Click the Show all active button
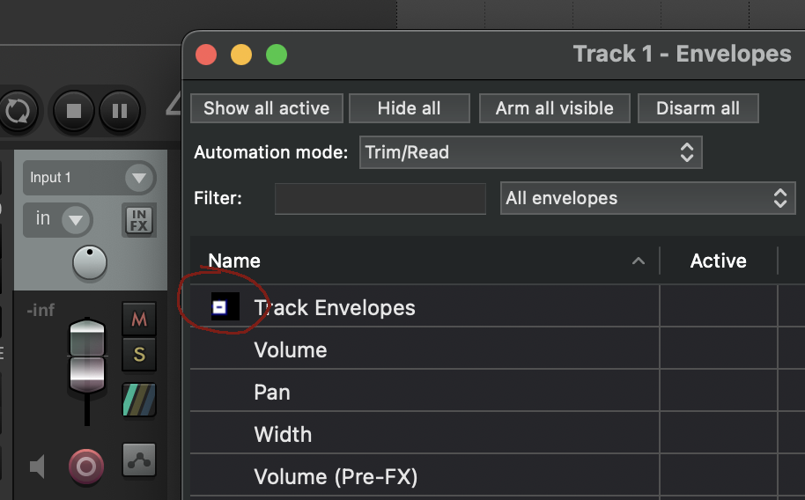The width and height of the screenshot is (805, 500). point(266,108)
